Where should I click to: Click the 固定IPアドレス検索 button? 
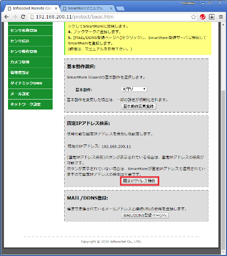[x=139, y=181]
